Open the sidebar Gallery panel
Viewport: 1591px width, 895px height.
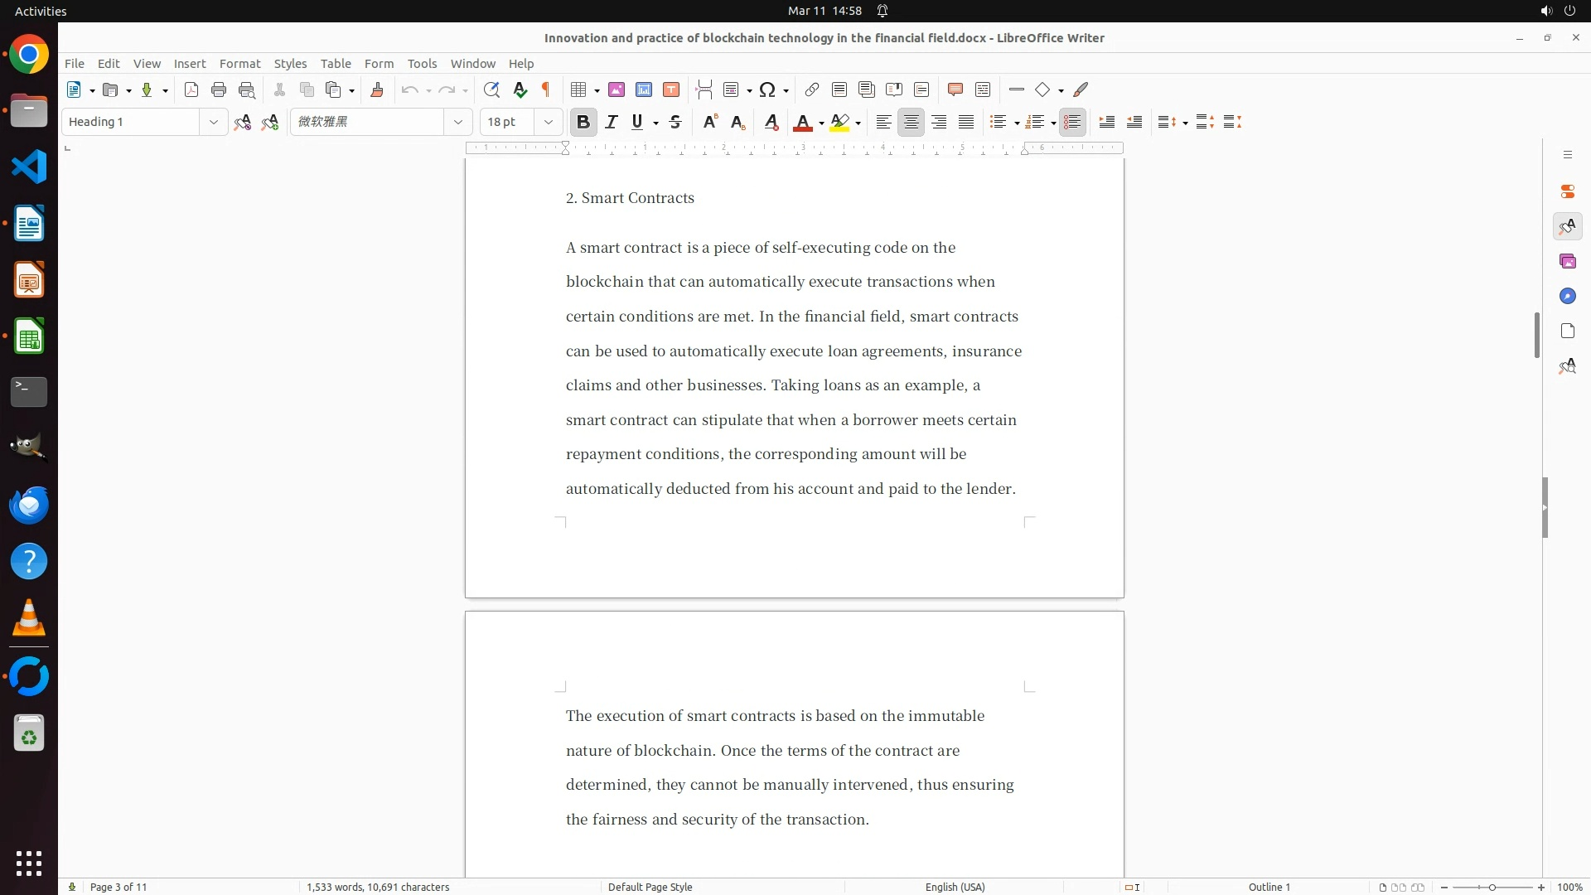click(1567, 262)
